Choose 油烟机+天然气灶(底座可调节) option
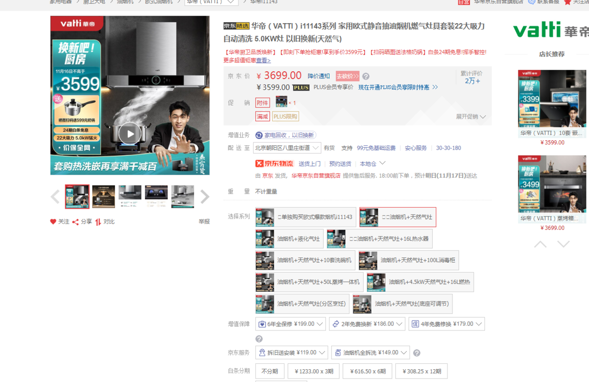Screen dimensions: 589x382 click(x=402, y=304)
